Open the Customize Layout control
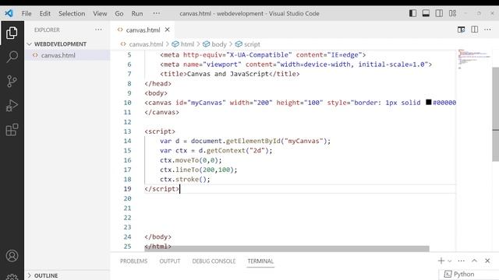Image resolution: width=499 pixels, height=280 pixels. coord(452,13)
